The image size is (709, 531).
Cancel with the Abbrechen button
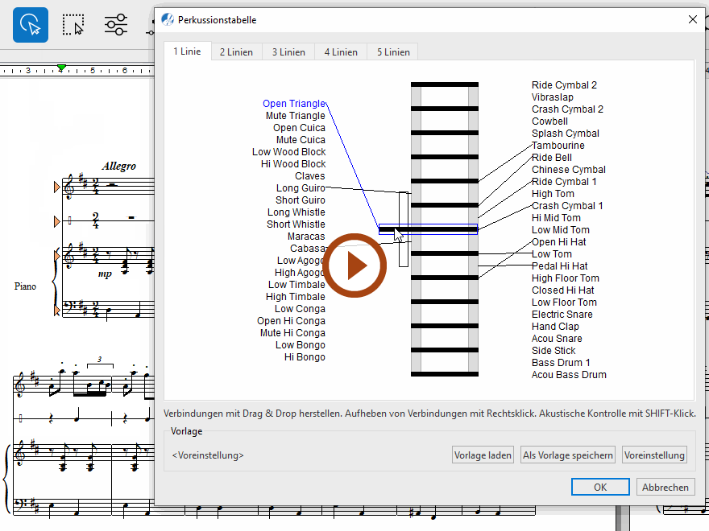[x=665, y=487]
